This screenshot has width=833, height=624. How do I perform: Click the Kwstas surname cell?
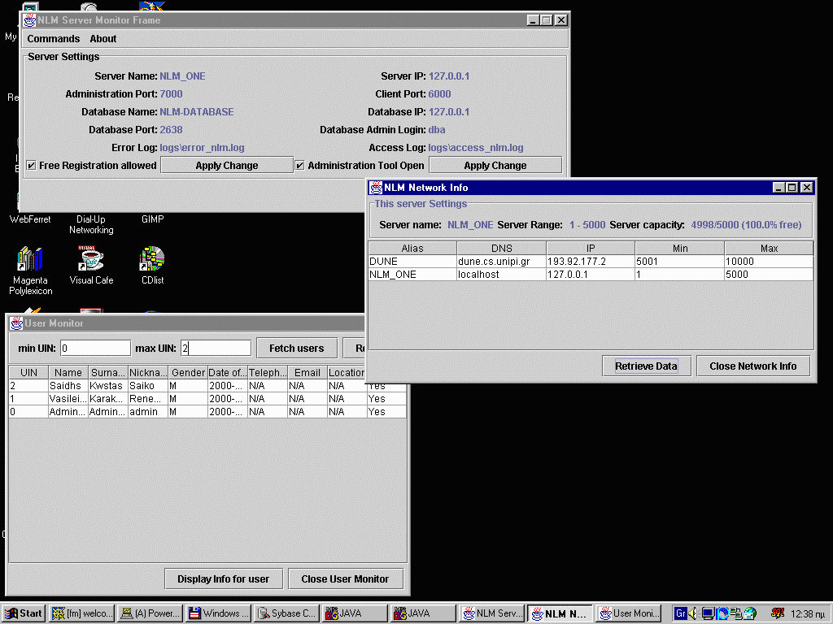pyautogui.click(x=108, y=386)
